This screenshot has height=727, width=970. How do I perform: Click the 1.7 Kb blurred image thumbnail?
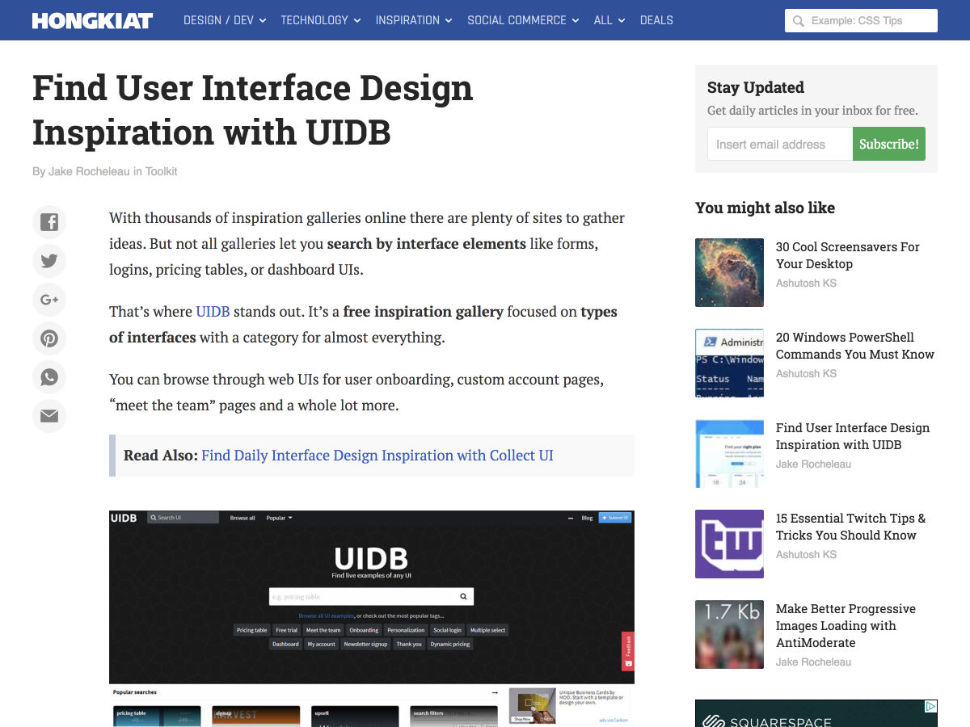click(x=729, y=634)
